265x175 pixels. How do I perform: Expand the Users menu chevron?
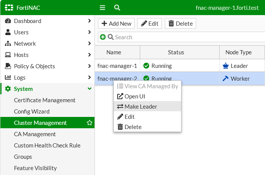90,32
